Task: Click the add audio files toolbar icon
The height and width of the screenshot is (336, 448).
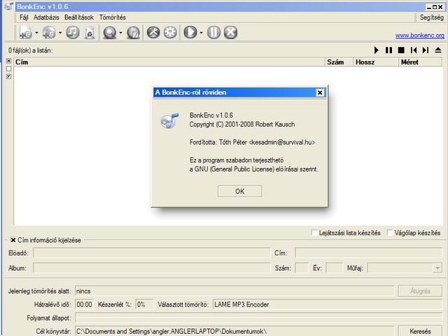Action: click(x=26, y=32)
